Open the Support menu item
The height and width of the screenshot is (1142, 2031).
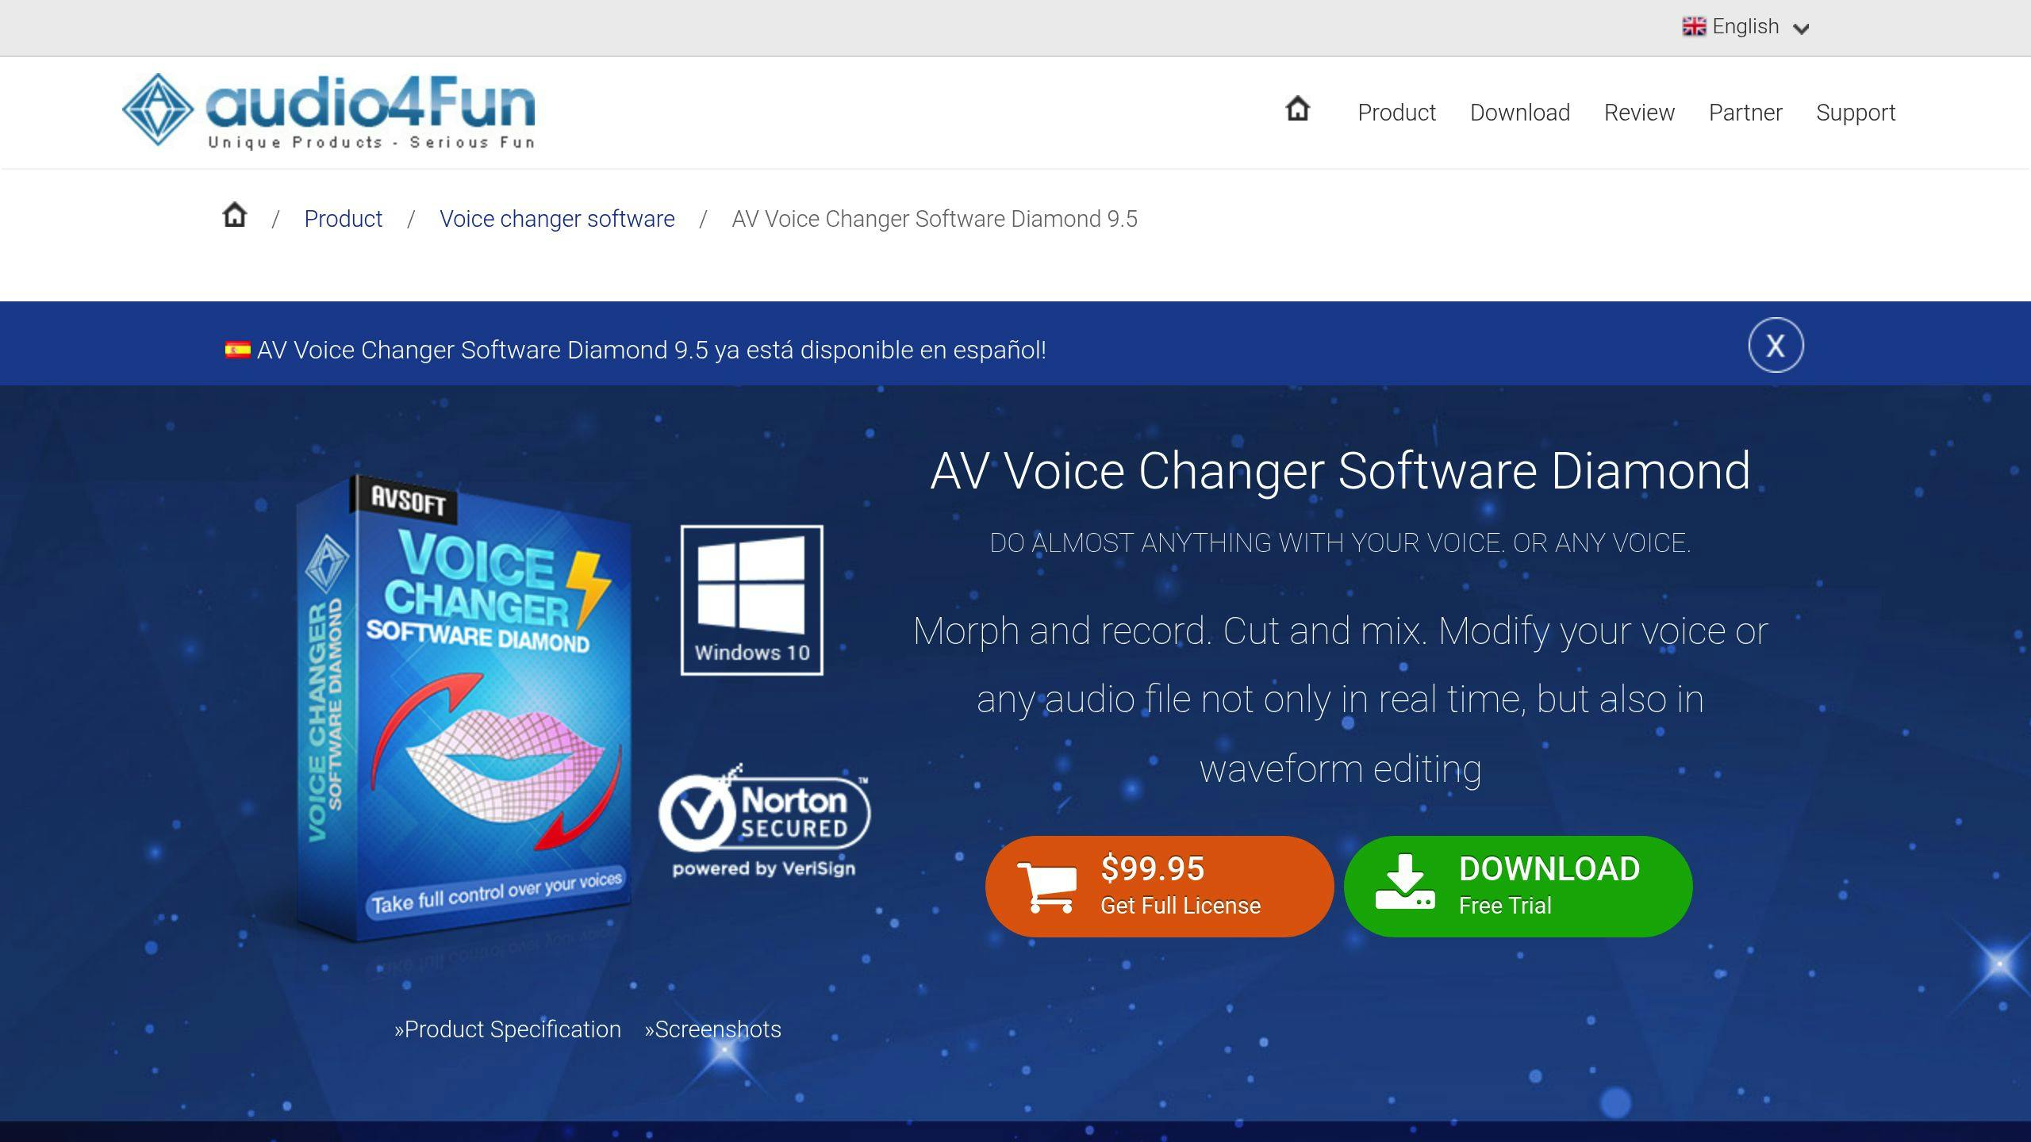point(1856,113)
